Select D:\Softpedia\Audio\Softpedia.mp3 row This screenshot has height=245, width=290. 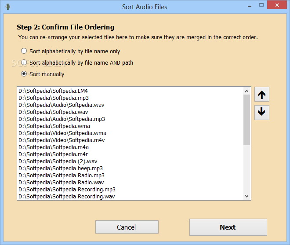click(x=130, y=119)
